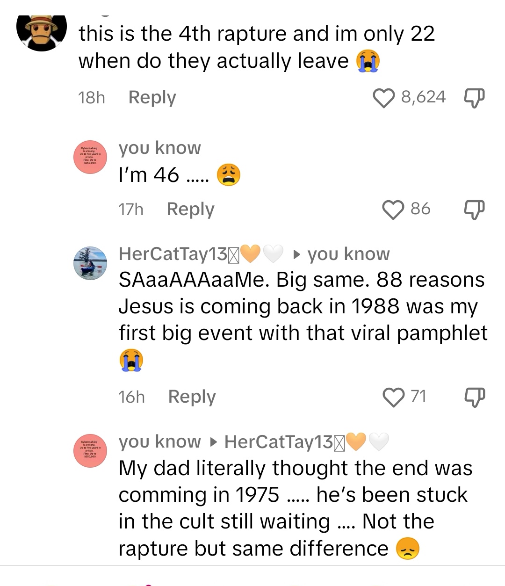The width and height of the screenshot is (505, 586).
Task: Tap the 8,624 like count
Action: click(x=423, y=97)
